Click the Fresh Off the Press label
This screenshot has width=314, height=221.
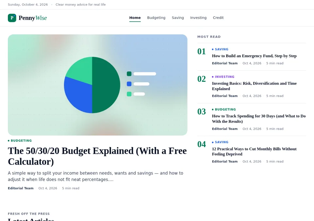[29, 214]
